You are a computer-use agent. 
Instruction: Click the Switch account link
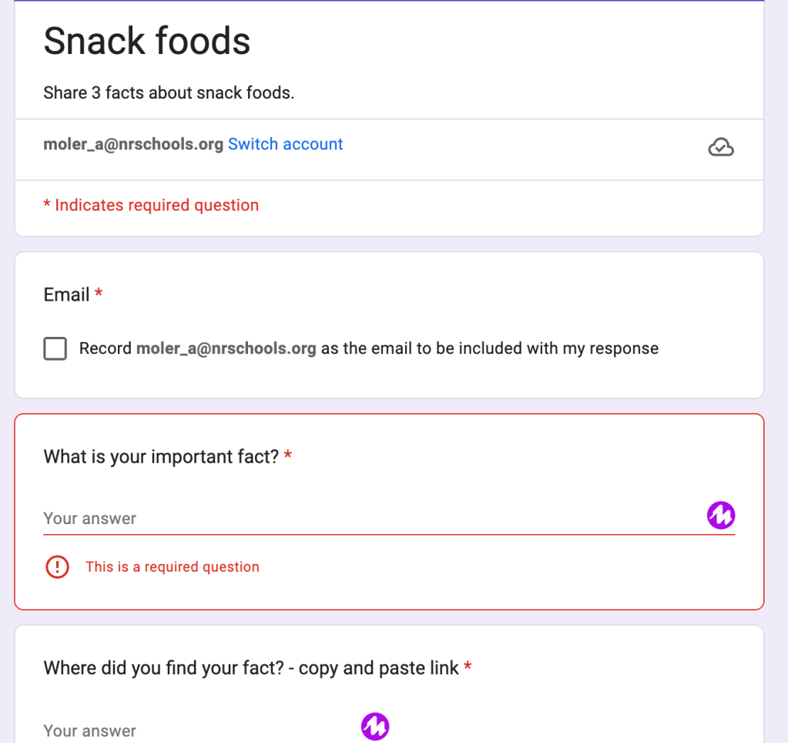tap(285, 144)
